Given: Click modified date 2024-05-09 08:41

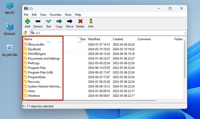Looking at the screenshot, I should 99,96.
